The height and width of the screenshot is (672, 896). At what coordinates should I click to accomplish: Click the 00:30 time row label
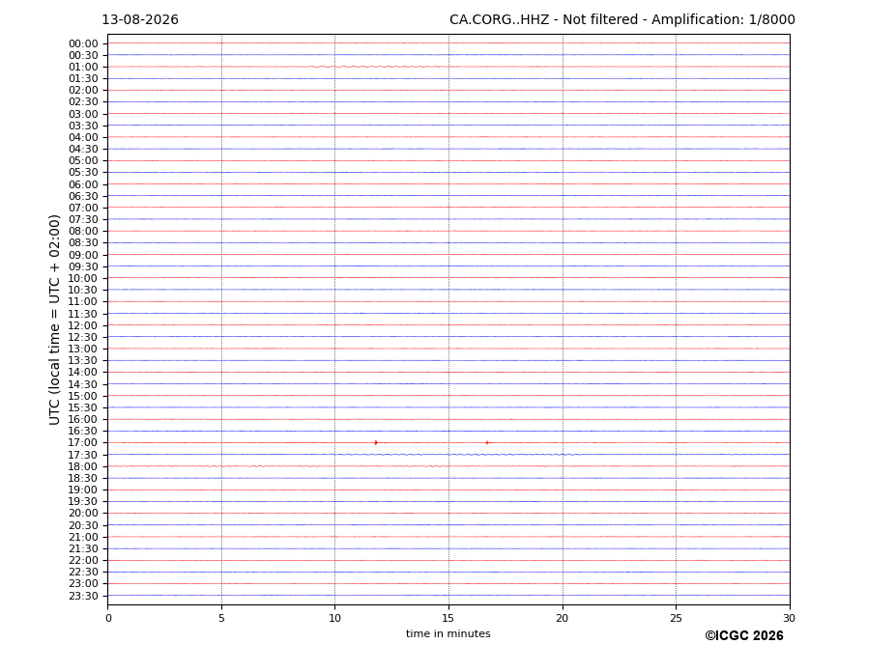click(83, 55)
